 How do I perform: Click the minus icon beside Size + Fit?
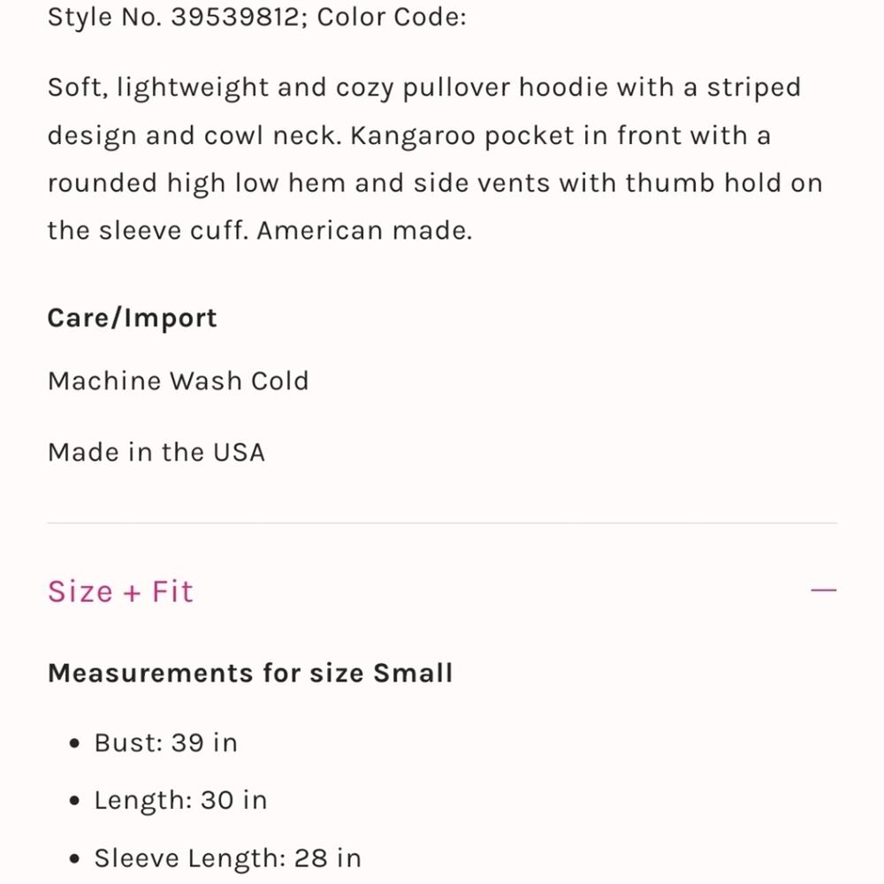(x=823, y=591)
